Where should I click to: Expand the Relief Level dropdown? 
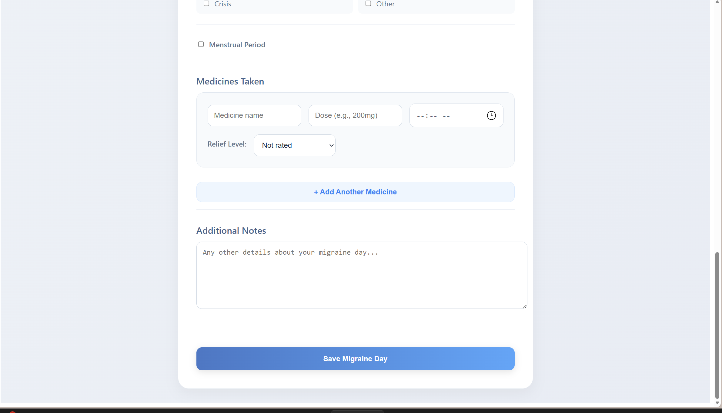[x=294, y=145]
